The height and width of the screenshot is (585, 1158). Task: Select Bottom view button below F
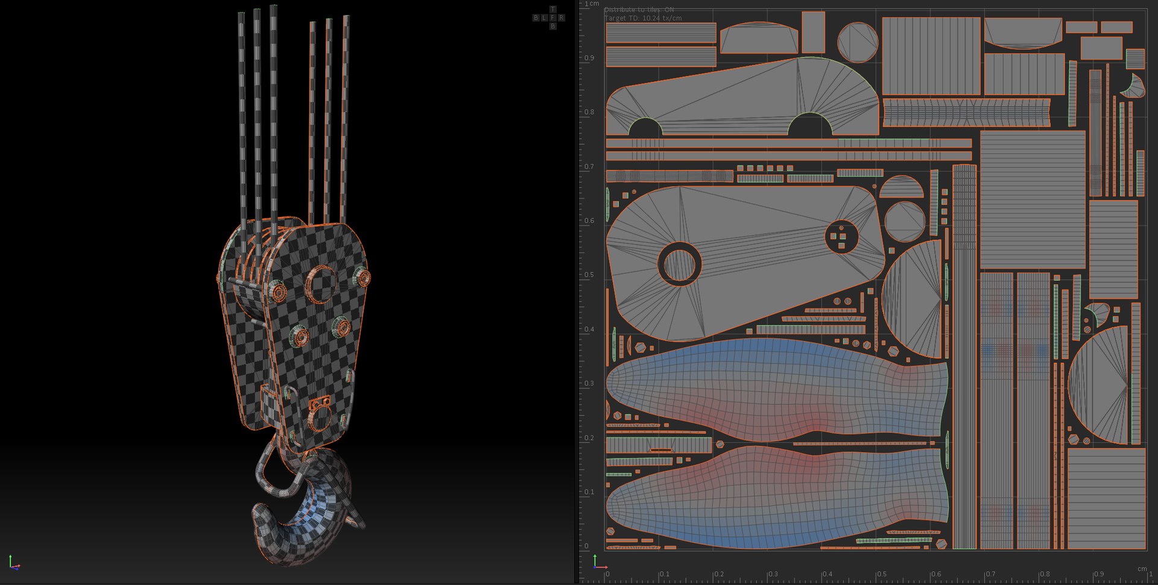(552, 26)
